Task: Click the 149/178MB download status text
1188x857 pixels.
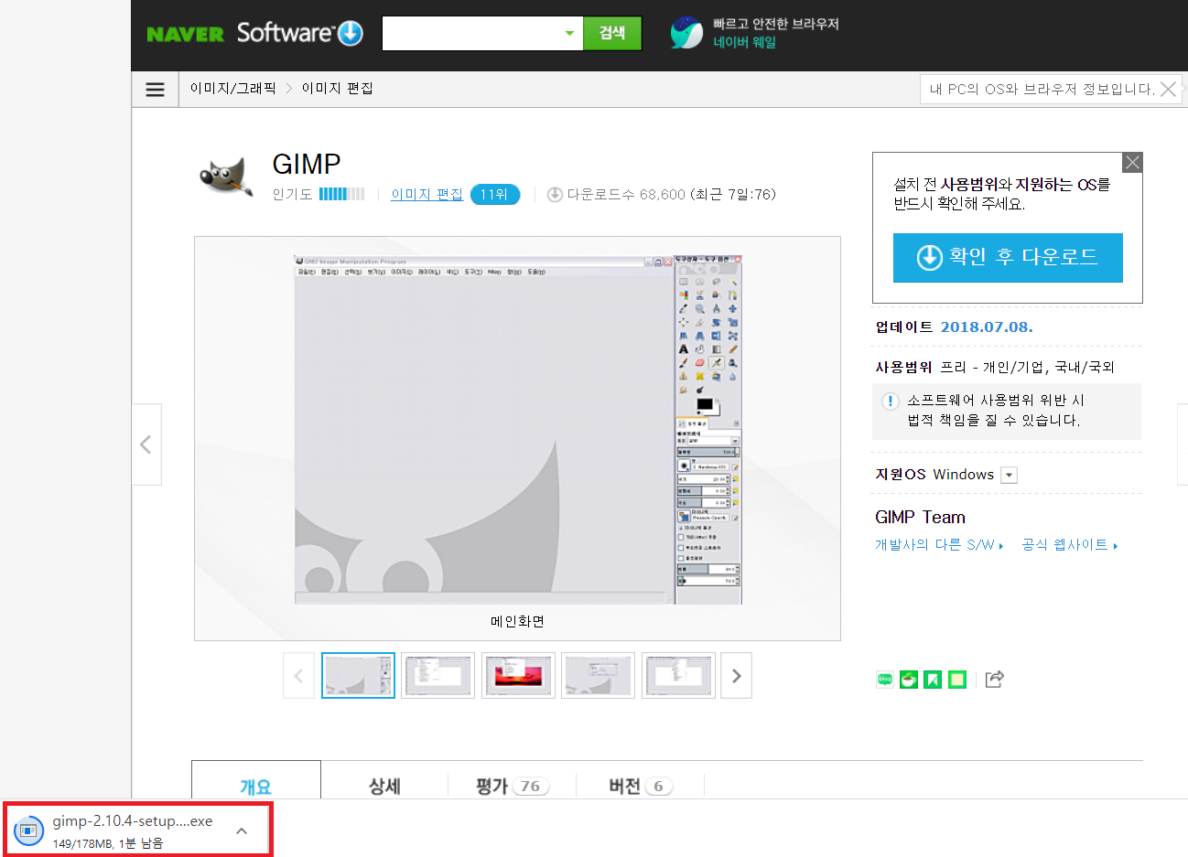Action: point(108,843)
